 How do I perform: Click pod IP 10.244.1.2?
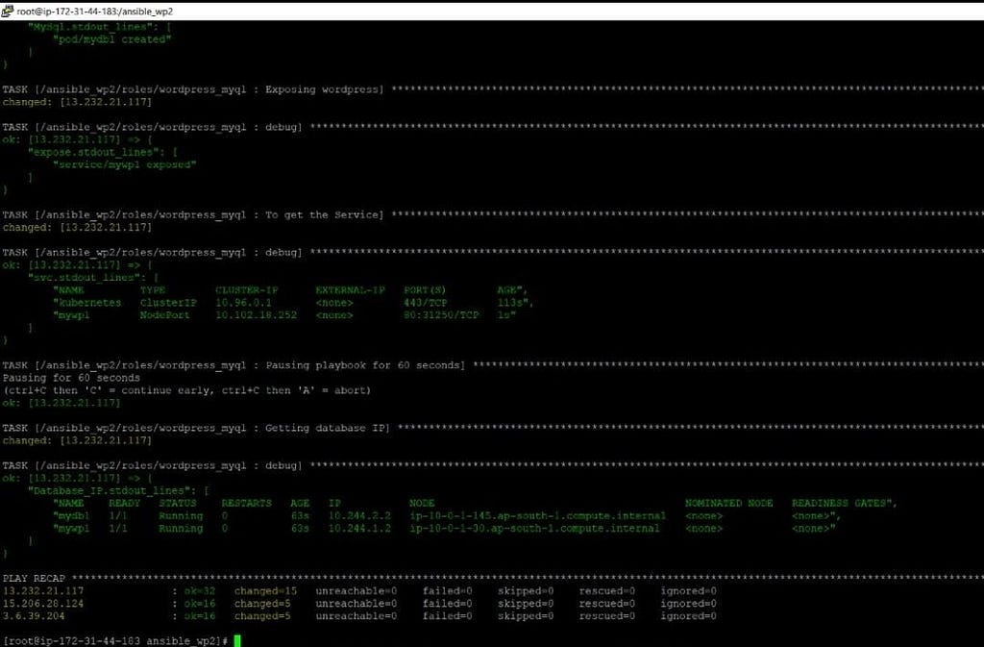[359, 529]
